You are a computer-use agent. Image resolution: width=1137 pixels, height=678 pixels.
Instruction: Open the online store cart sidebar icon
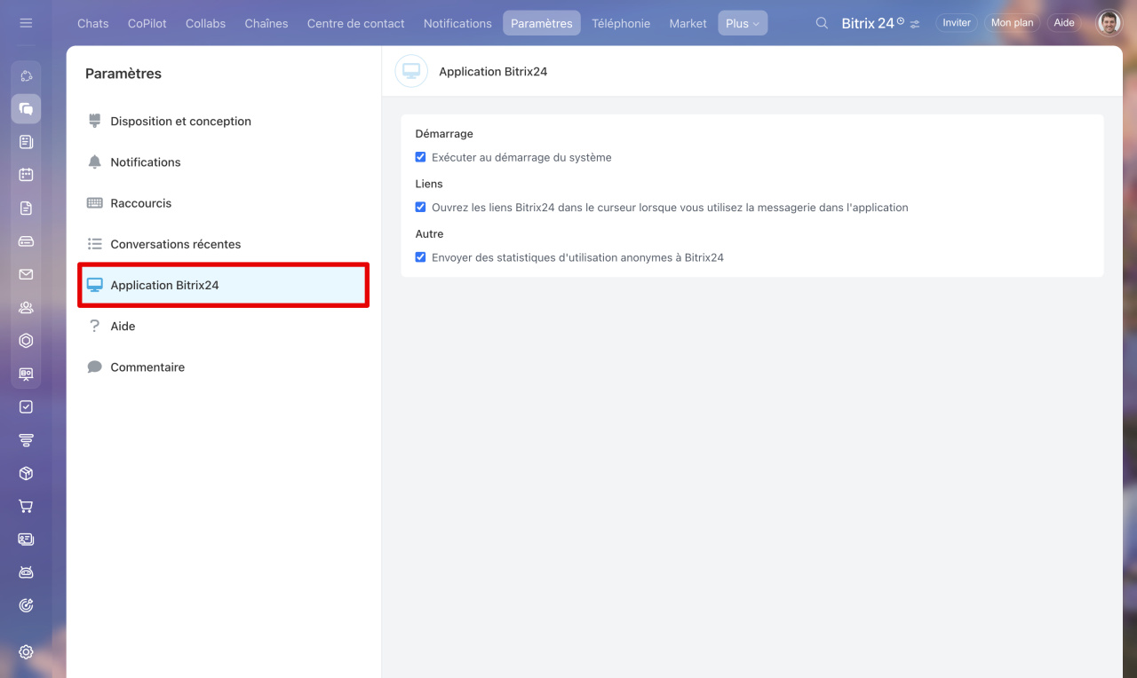(x=26, y=506)
